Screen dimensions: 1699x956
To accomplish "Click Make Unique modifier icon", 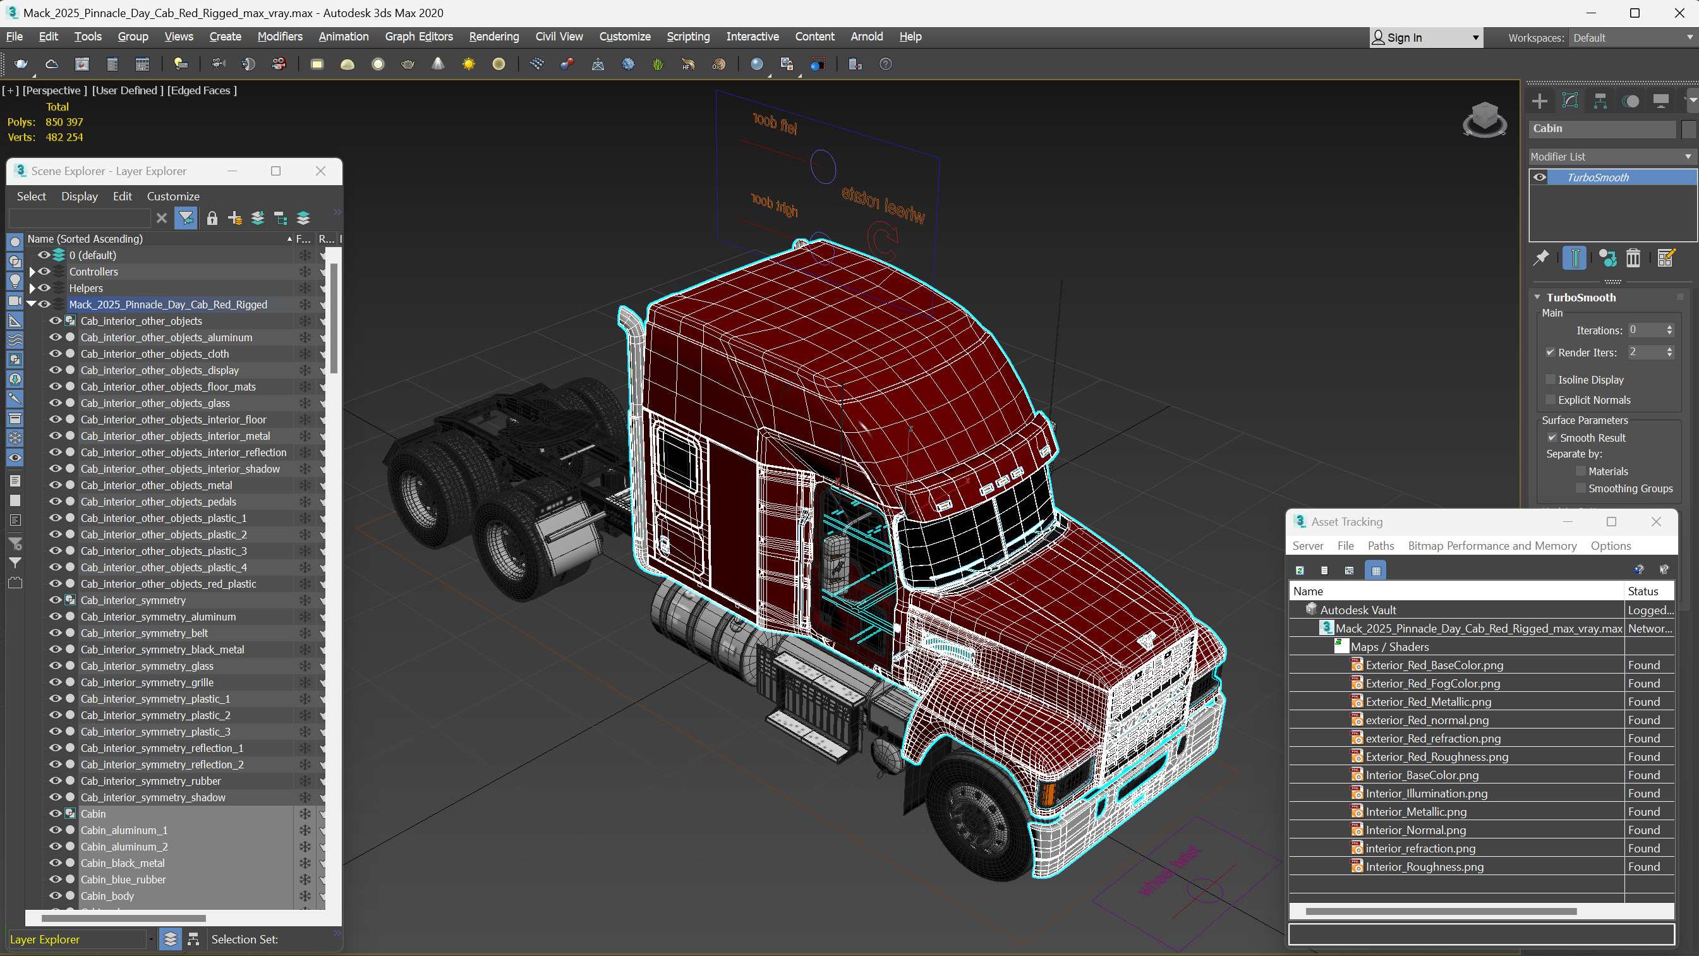I will [1607, 258].
